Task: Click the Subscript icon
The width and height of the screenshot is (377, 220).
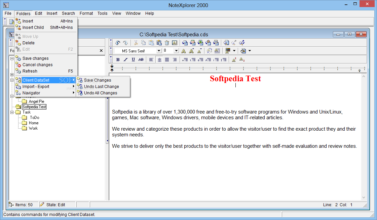Action: click(242, 59)
